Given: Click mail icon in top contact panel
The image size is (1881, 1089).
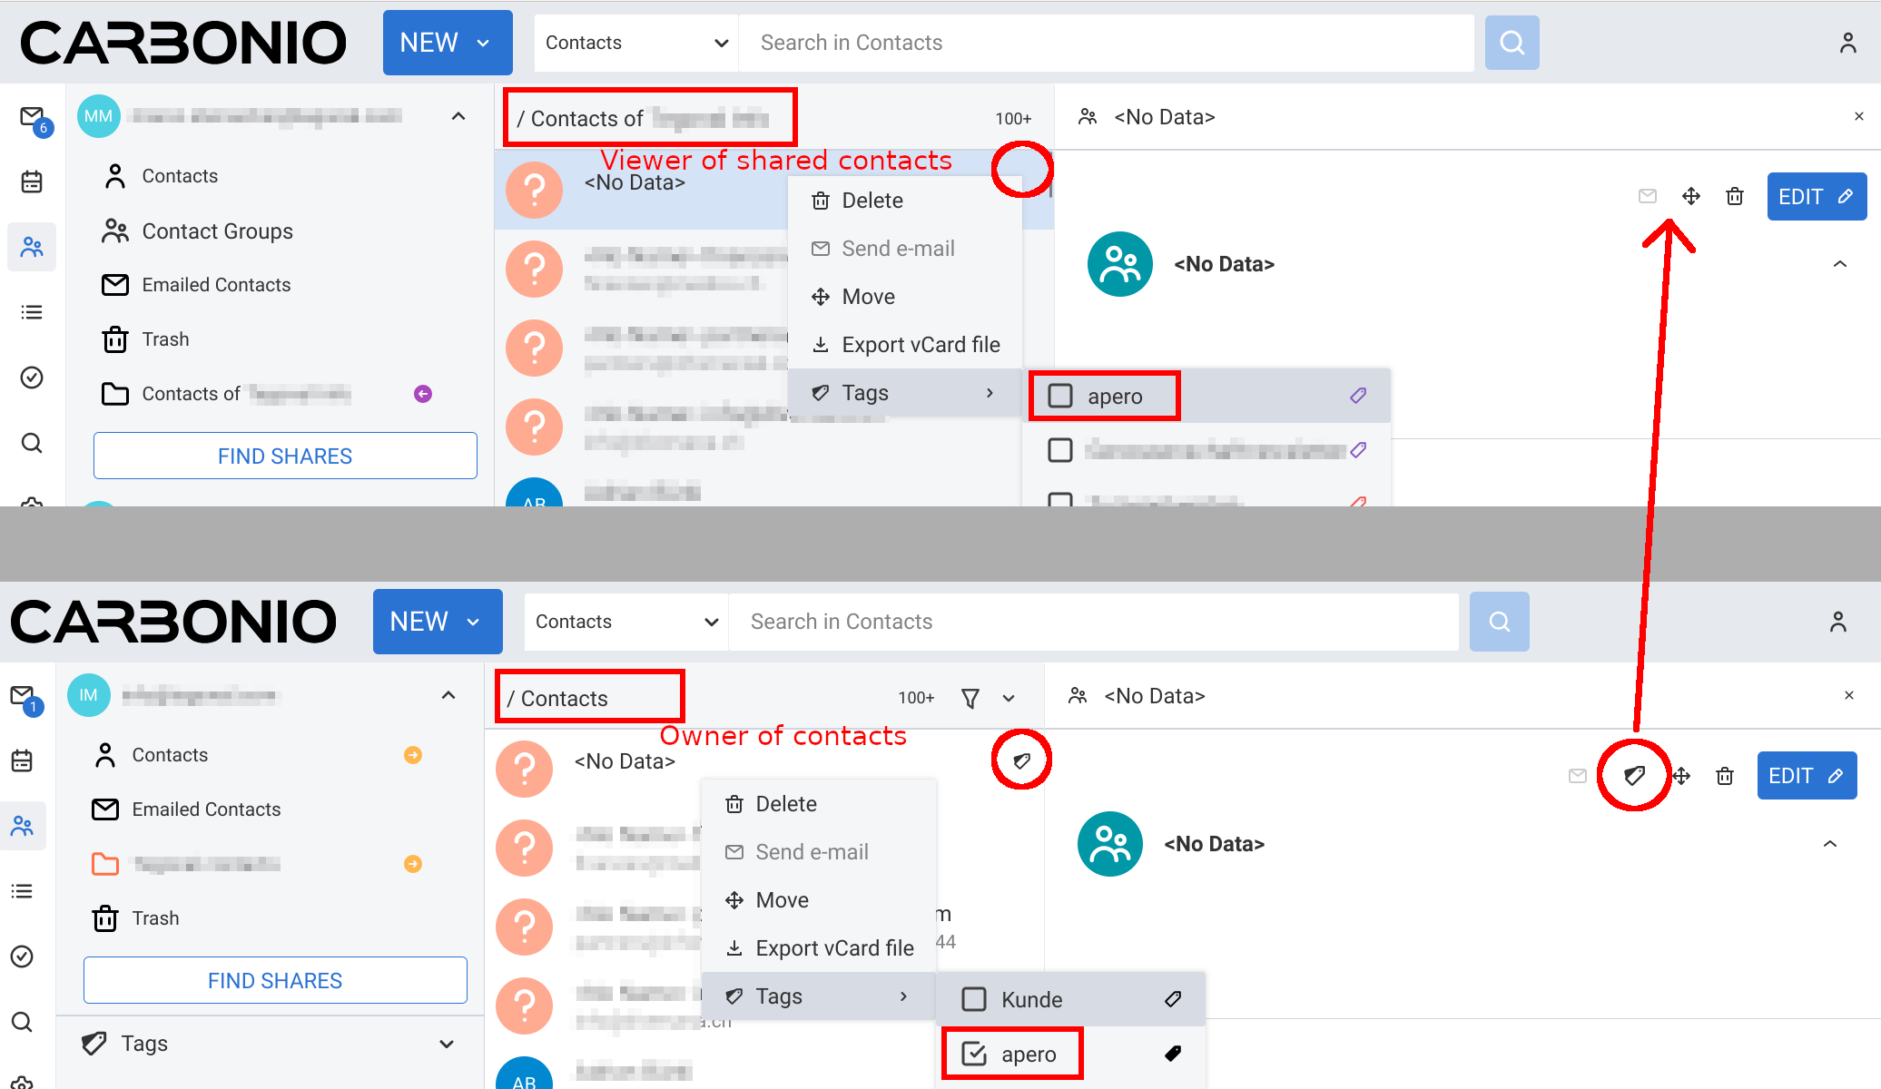Looking at the screenshot, I should [x=1647, y=196].
